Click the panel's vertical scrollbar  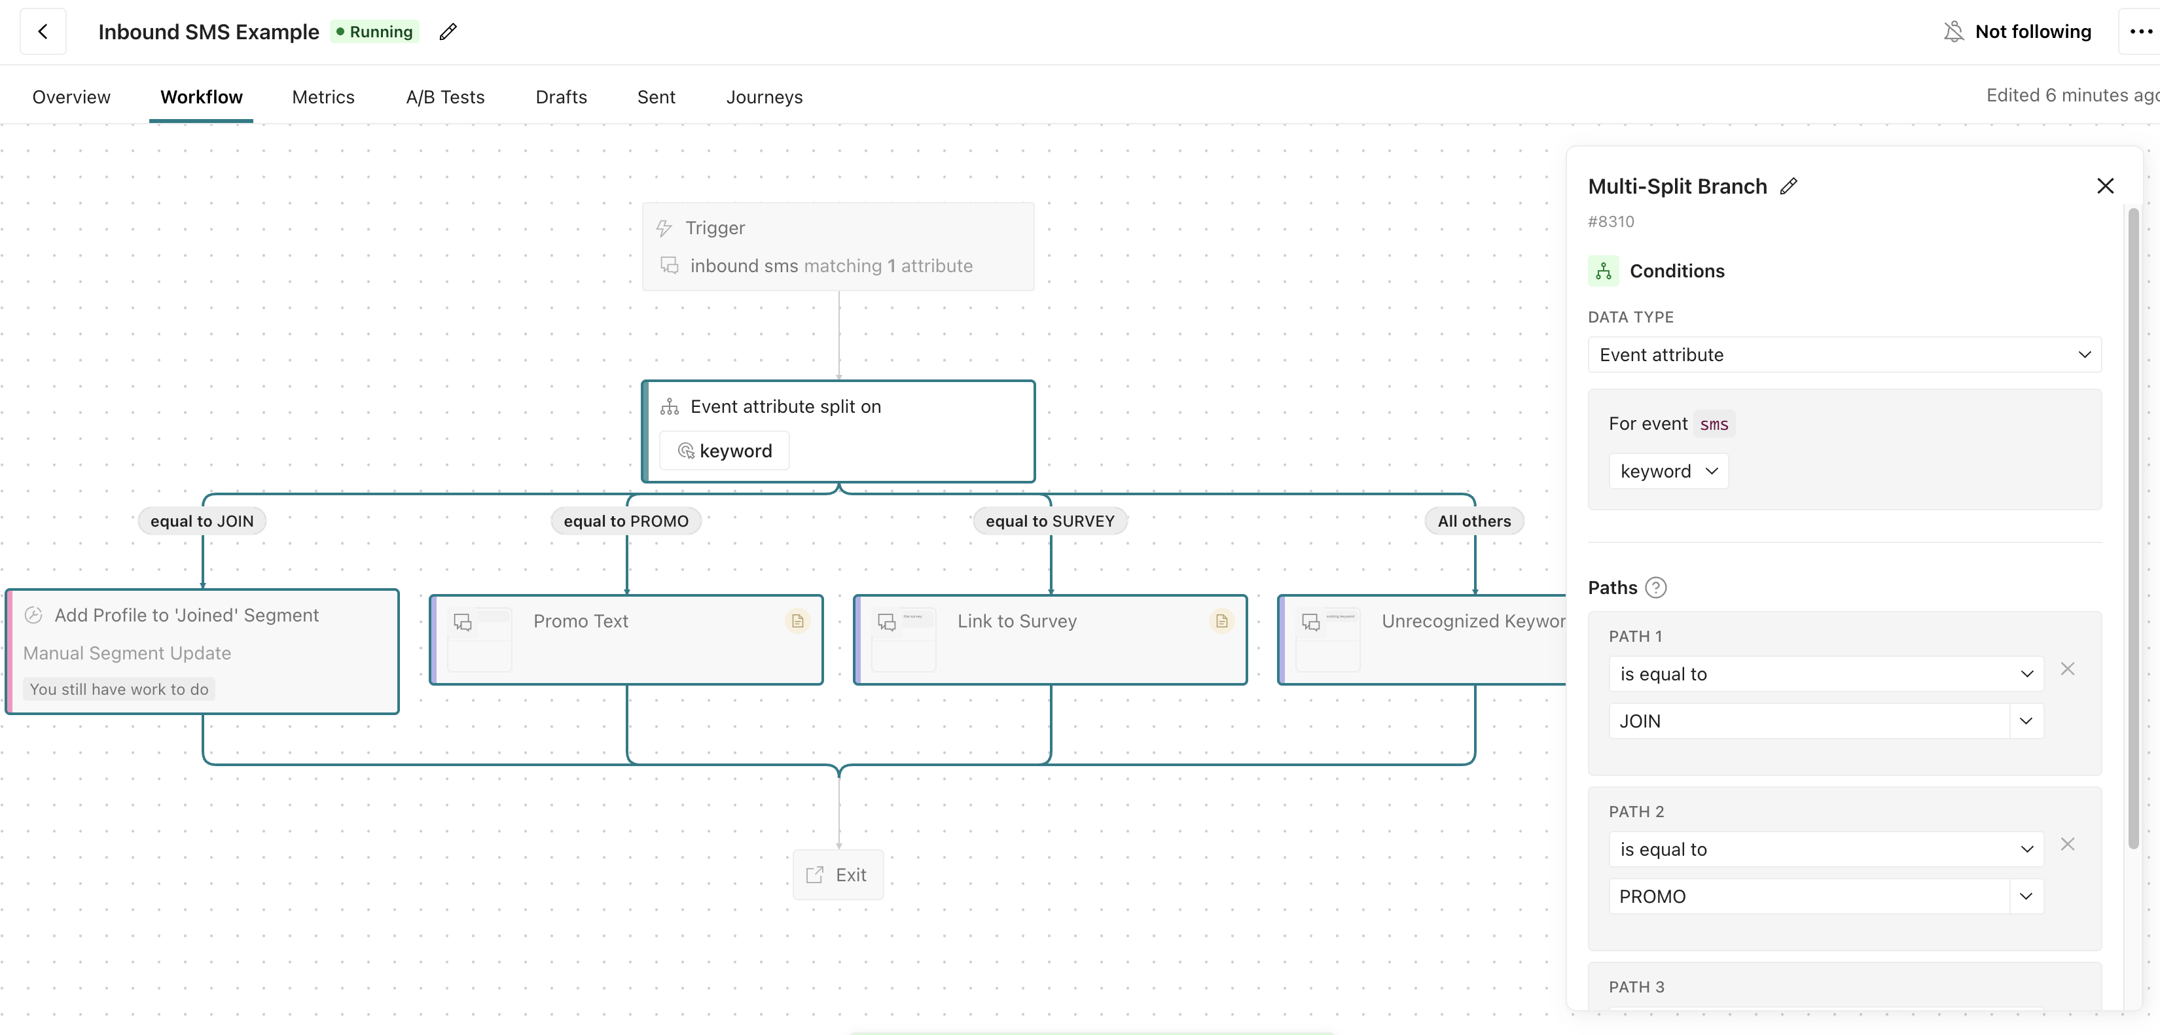pos(2133,528)
